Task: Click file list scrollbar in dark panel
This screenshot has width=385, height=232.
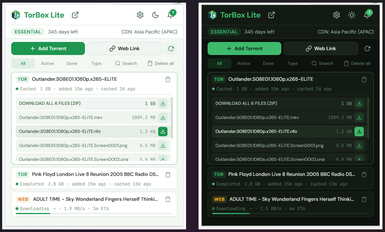Action: (368, 118)
